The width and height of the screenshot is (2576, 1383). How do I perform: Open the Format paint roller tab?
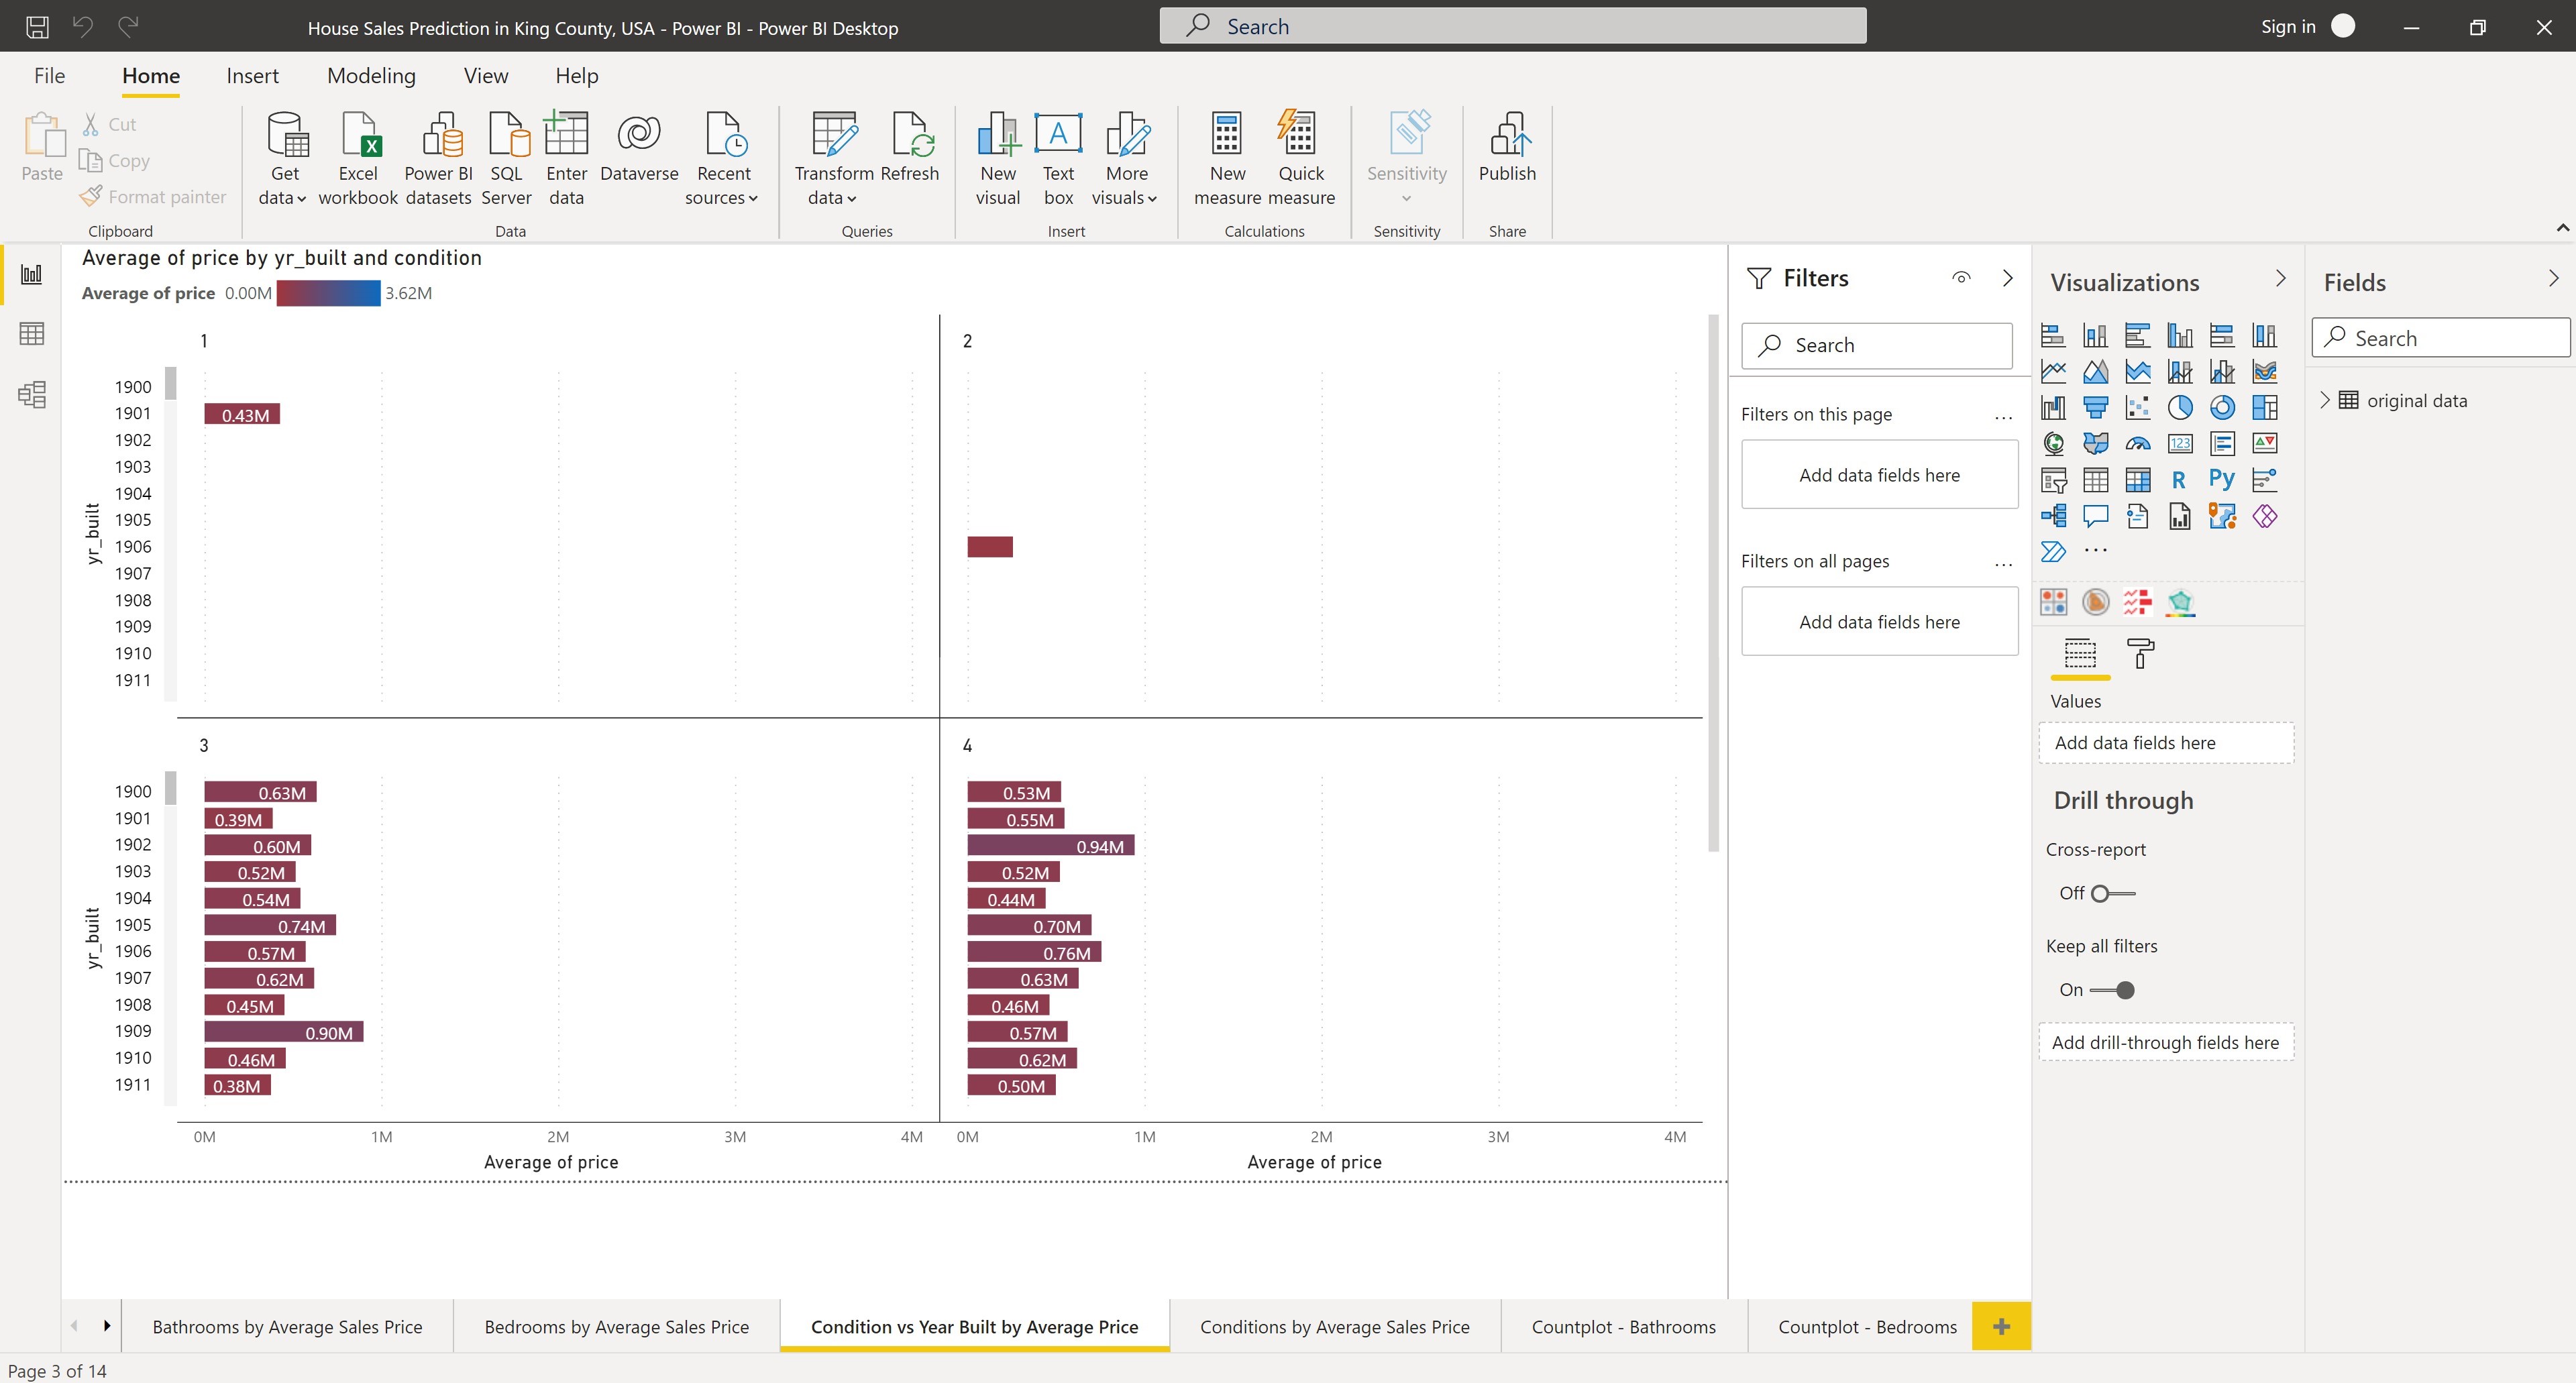coord(2140,654)
